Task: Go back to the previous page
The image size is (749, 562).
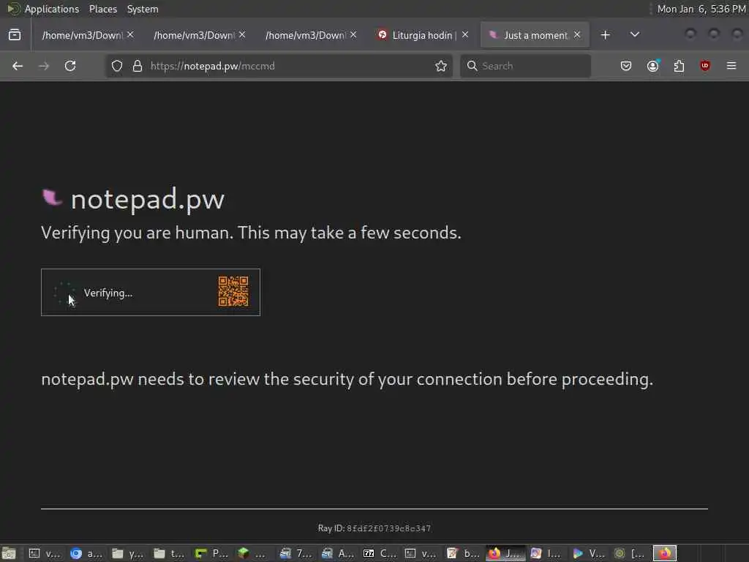Action: 18,66
